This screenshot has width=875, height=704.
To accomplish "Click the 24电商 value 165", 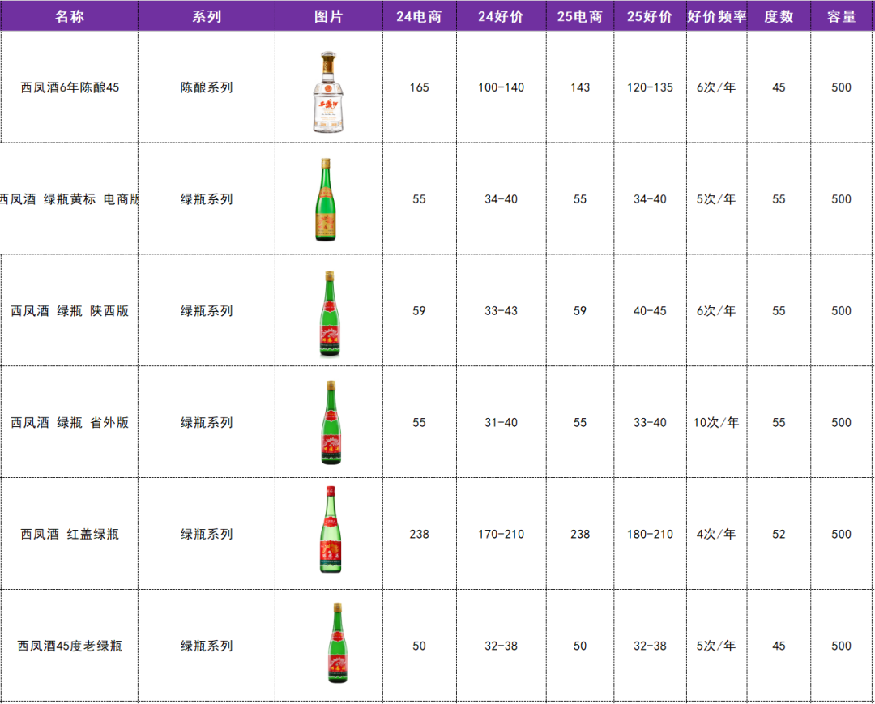I will pyautogui.click(x=419, y=87).
